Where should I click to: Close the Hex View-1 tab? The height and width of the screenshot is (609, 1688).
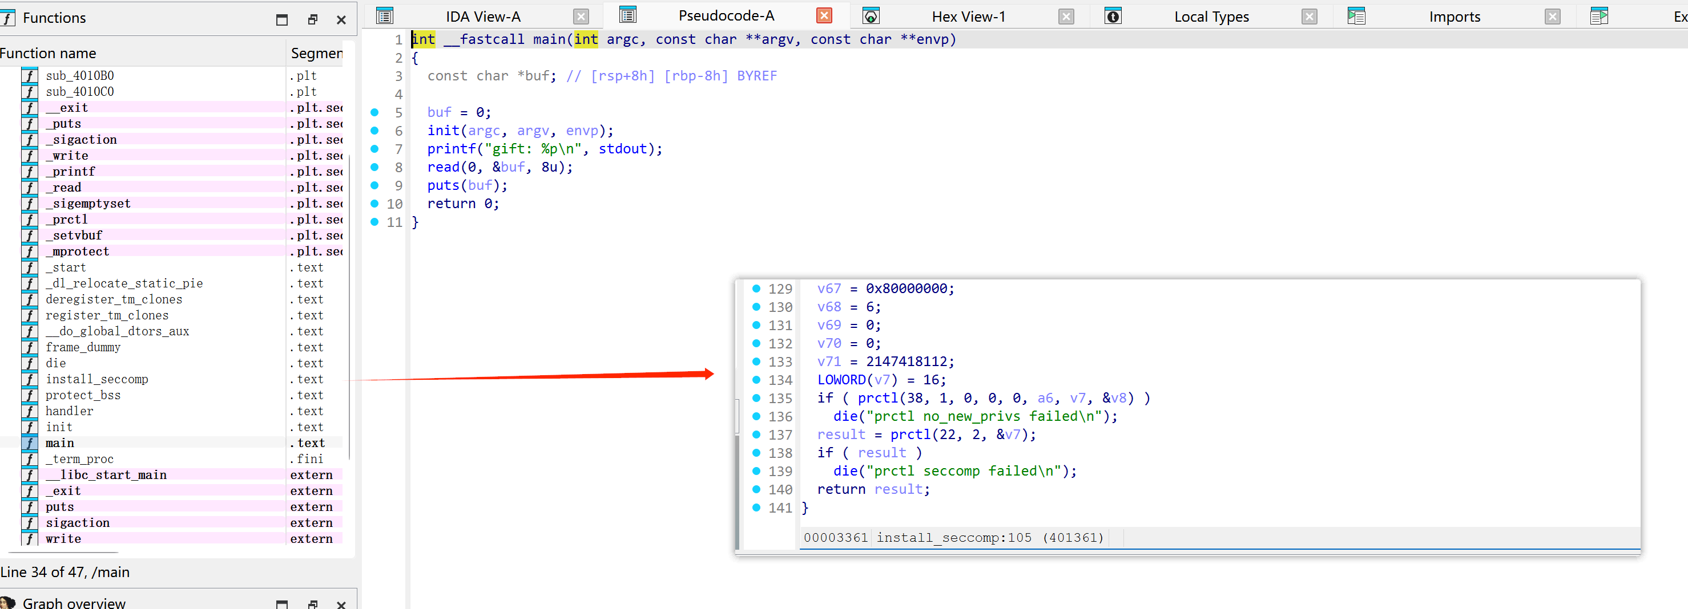[x=1067, y=17]
